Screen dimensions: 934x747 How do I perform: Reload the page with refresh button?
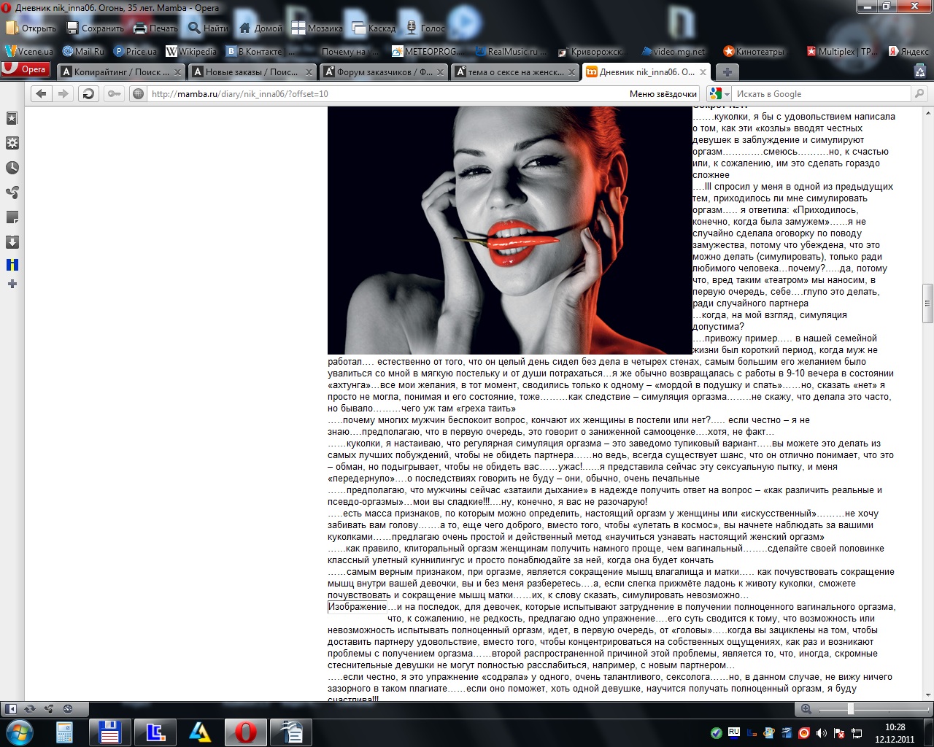point(88,93)
